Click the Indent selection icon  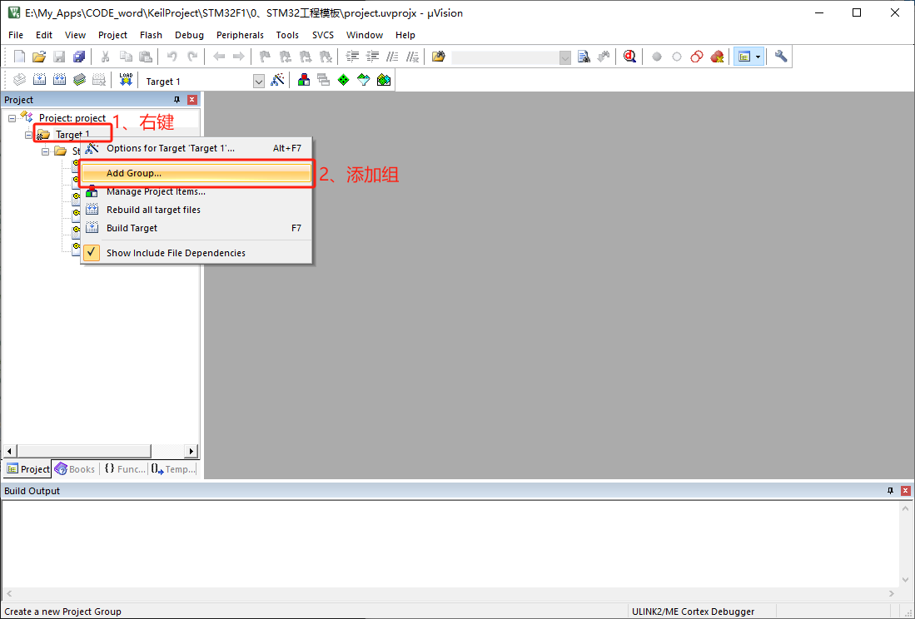point(352,57)
